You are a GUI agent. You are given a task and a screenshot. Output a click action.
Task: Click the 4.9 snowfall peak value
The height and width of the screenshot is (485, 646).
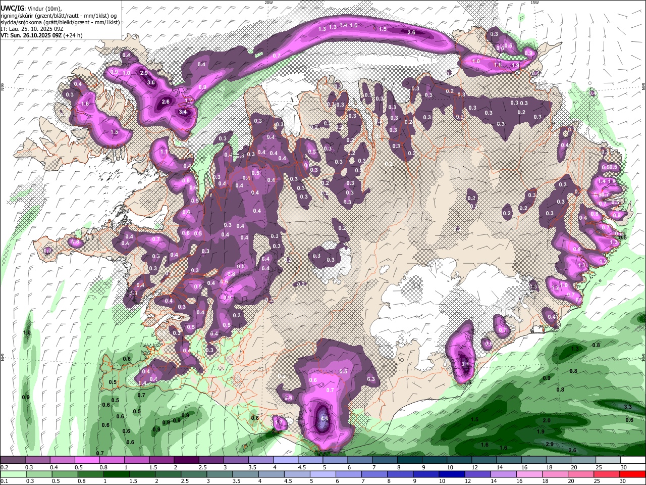click(x=324, y=419)
